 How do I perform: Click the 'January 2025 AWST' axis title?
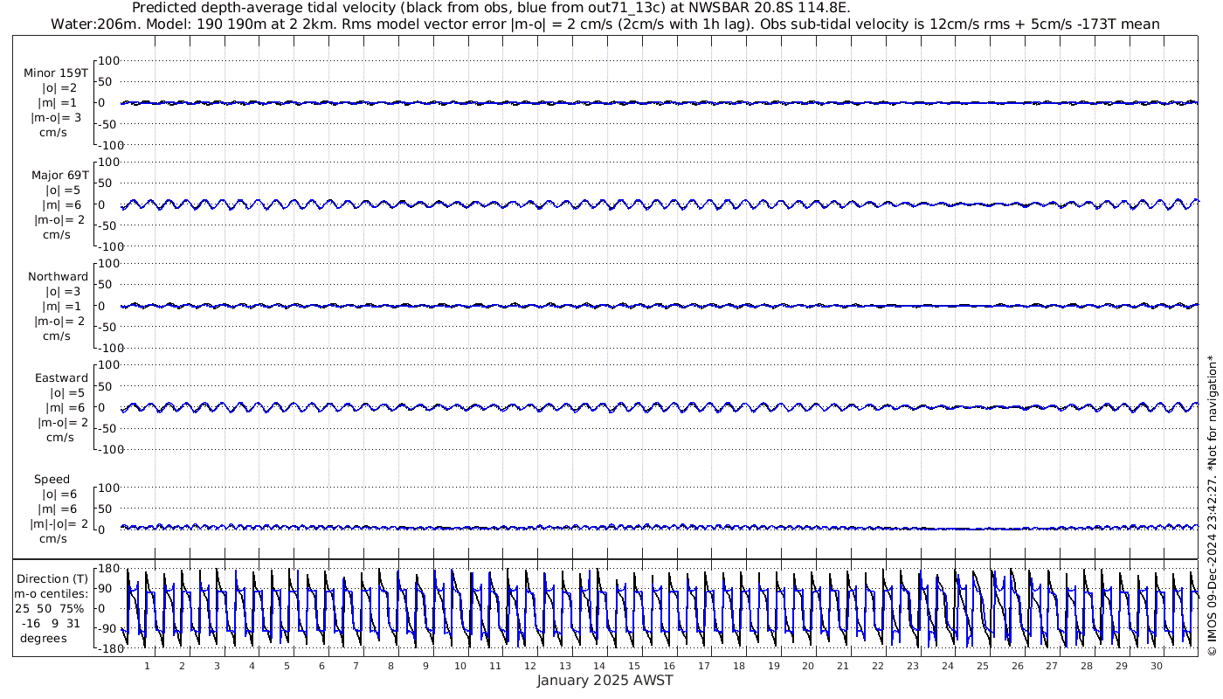(605, 681)
